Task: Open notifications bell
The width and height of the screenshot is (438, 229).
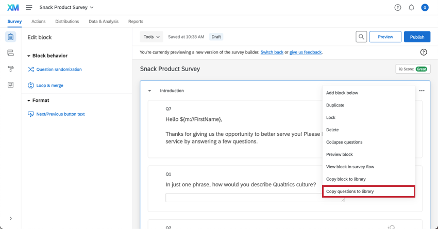Action: pos(411,8)
